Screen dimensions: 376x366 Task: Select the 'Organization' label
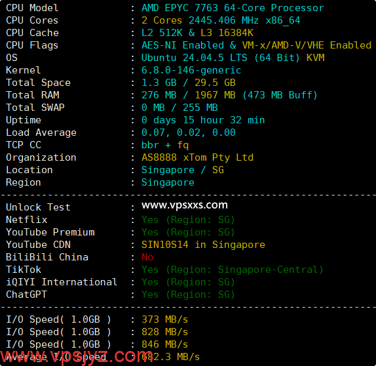click(41, 157)
